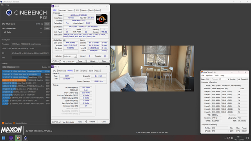
Task: Open the notification center icon
Action: point(247,138)
